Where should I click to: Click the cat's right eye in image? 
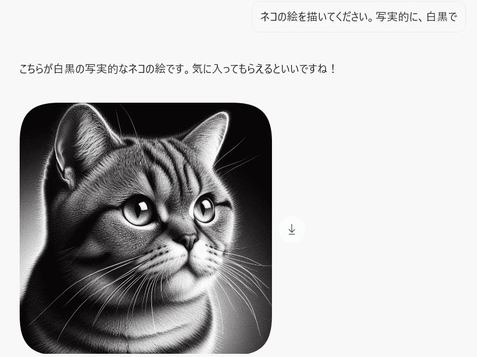click(x=204, y=209)
